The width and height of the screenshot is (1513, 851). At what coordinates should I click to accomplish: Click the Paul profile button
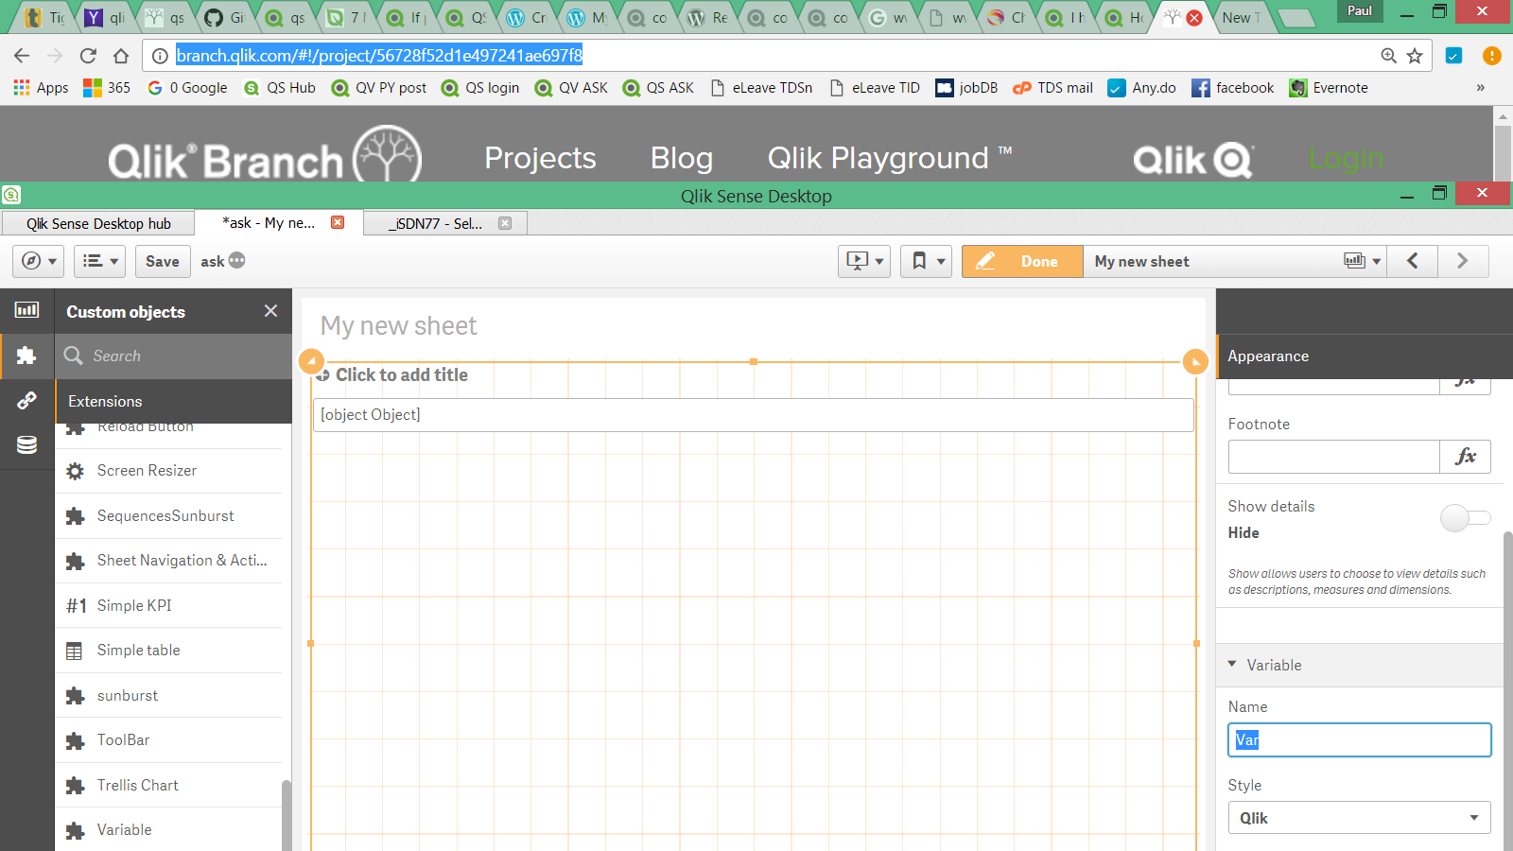pyautogui.click(x=1360, y=11)
